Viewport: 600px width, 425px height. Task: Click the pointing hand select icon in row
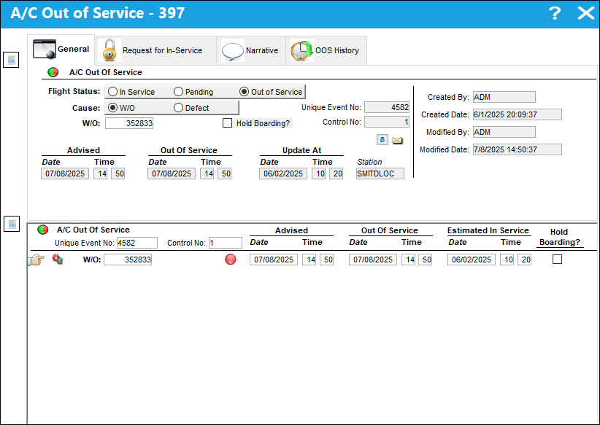click(36, 260)
